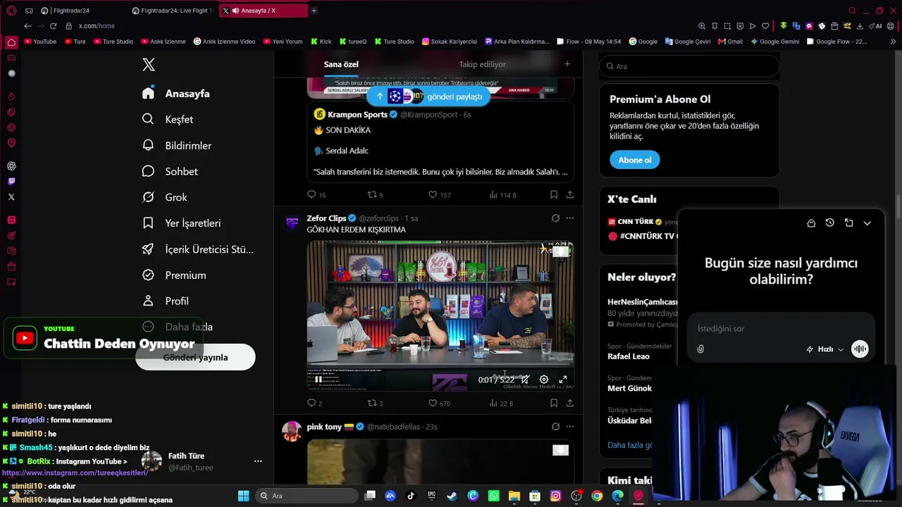Screen dimensions: 902x507
Task: Open Yer İşaretleri bookmarks
Action: (181, 223)
